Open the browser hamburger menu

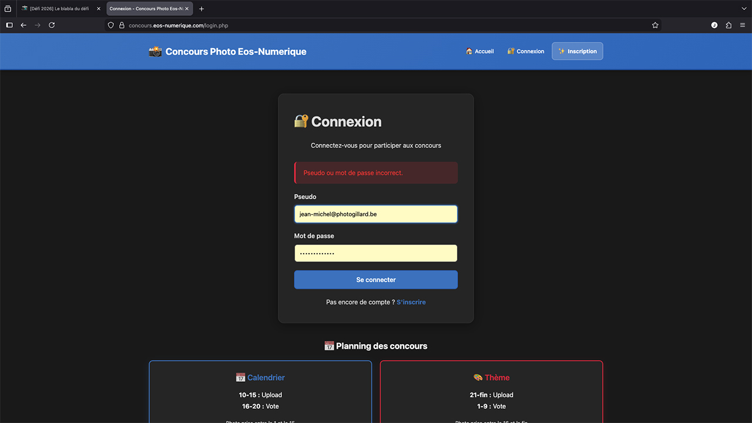743,25
